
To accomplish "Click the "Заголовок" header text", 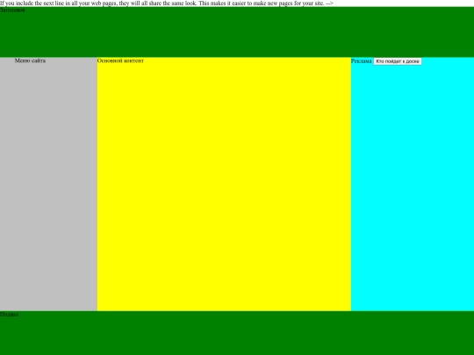I will [12, 11].
